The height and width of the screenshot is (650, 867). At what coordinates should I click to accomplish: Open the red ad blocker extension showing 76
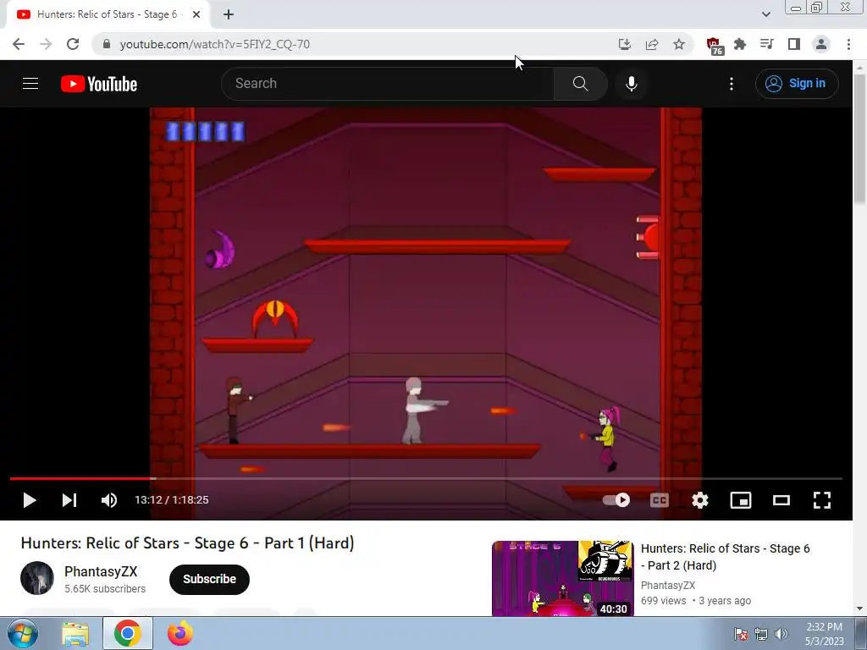click(x=715, y=46)
